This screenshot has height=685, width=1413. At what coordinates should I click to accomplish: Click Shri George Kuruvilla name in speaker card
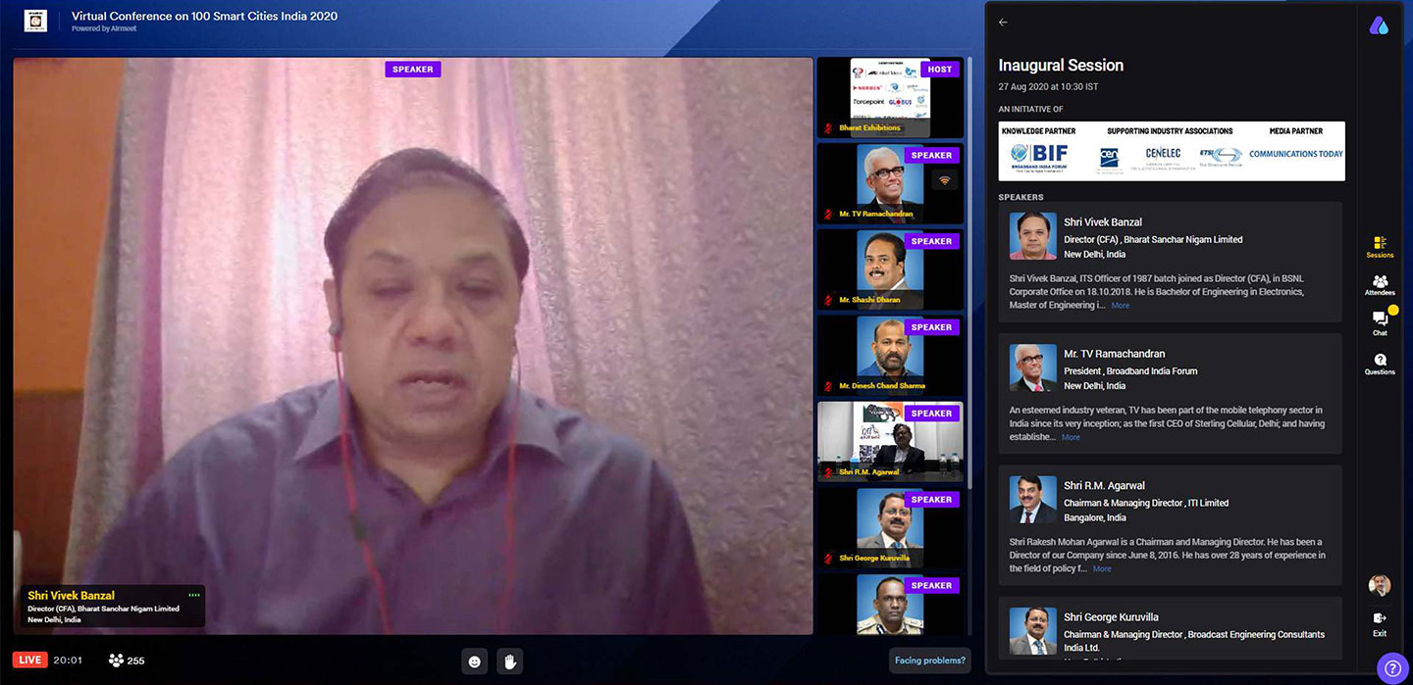1111,617
